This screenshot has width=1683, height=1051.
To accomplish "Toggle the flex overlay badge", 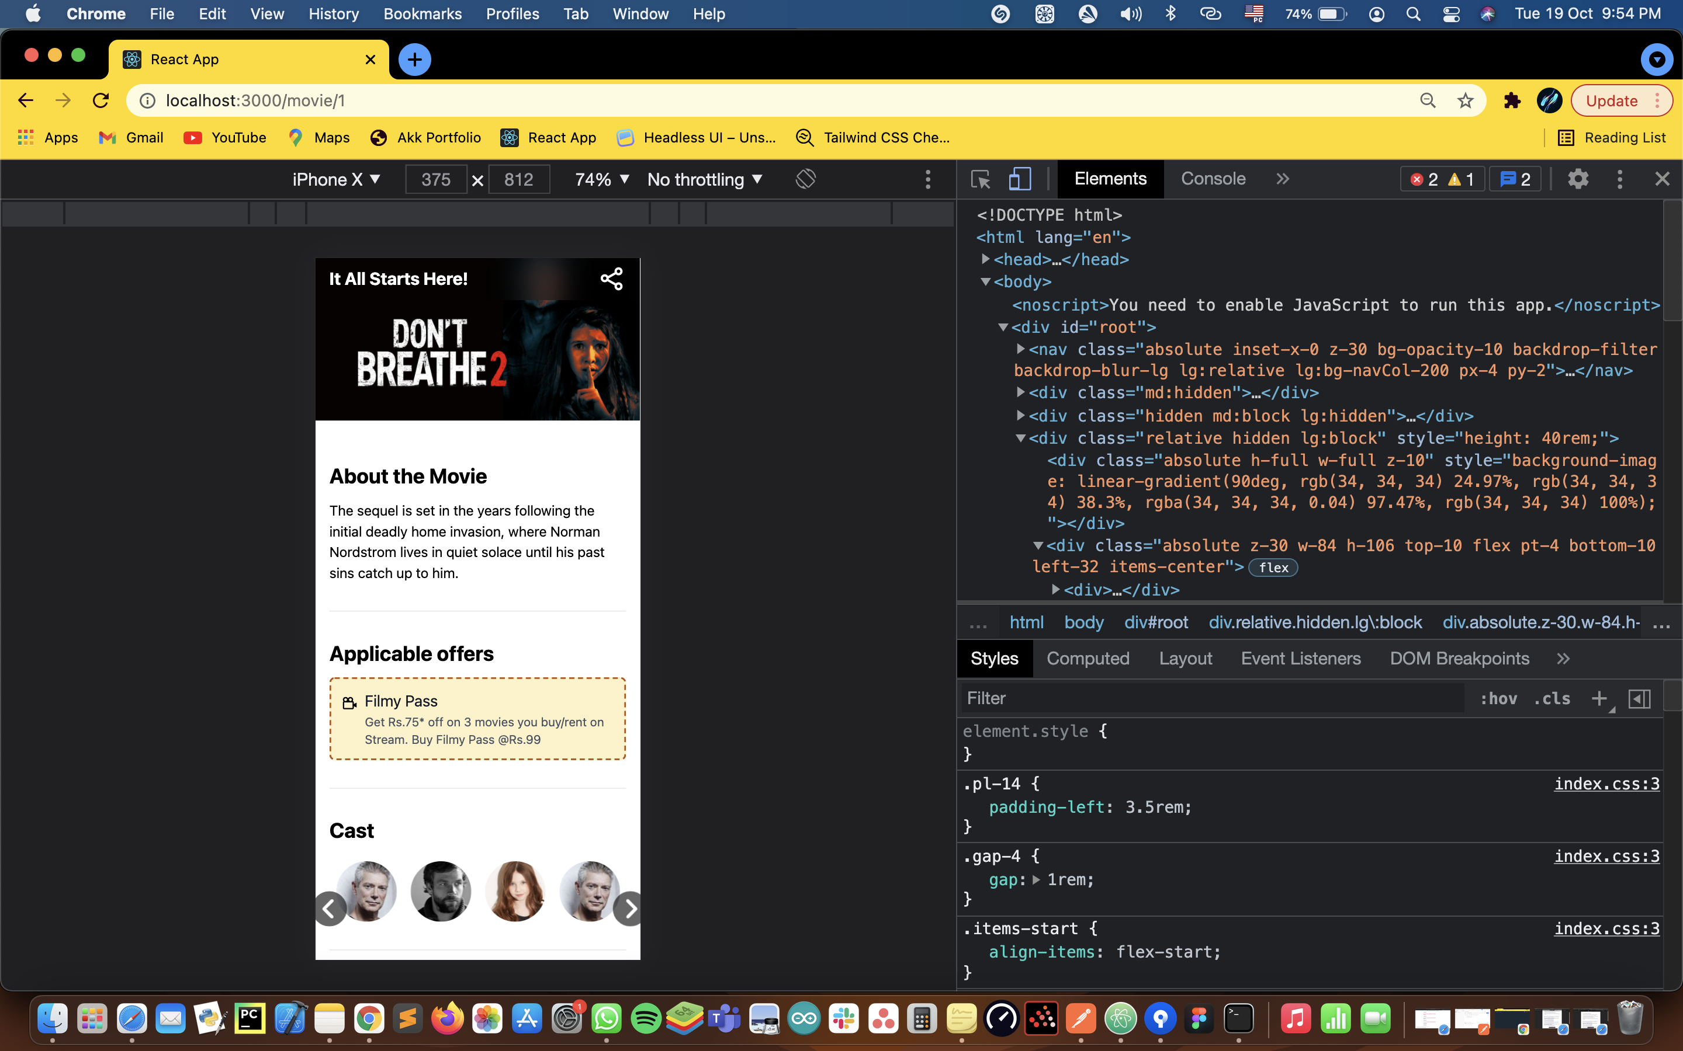I will [1273, 567].
